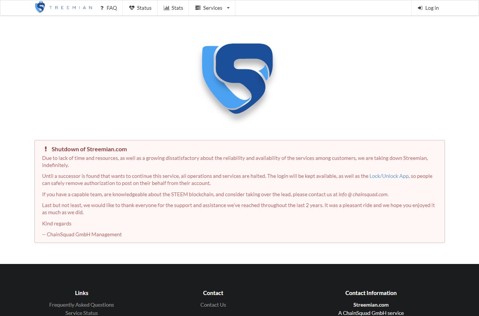Screen dimensions: 479x316
Task: Open the Service Status footer link
Action: coord(82,313)
